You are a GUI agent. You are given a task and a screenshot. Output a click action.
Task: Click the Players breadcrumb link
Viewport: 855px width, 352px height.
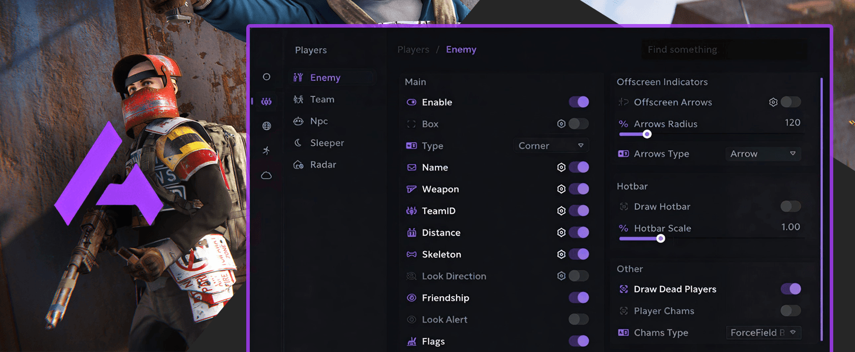click(x=413, y=49)
